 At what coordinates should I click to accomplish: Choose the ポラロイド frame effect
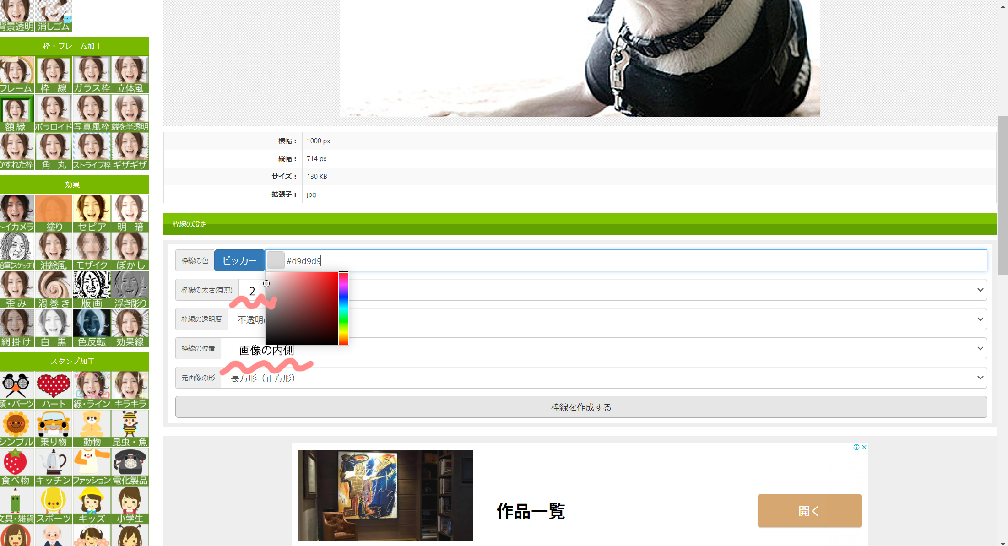(54, 113)
